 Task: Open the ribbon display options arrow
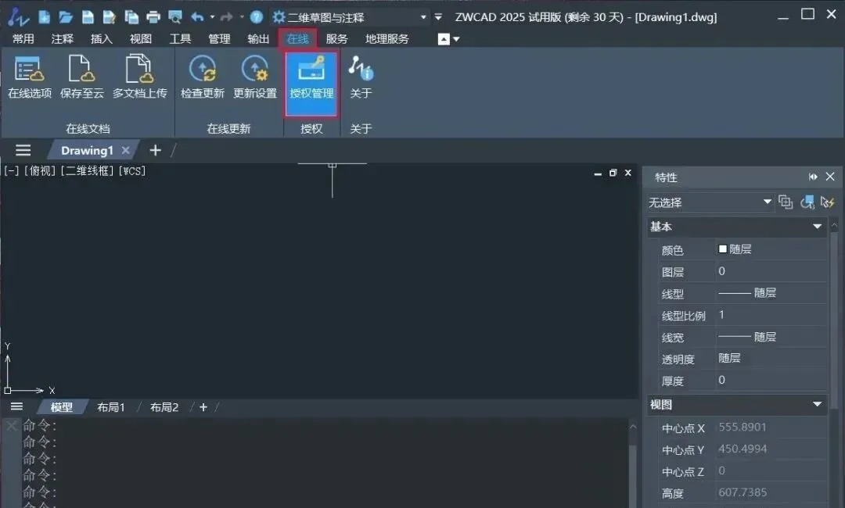(457, 39)
